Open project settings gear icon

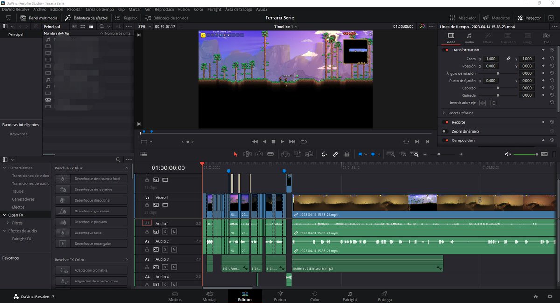[549, 296]
